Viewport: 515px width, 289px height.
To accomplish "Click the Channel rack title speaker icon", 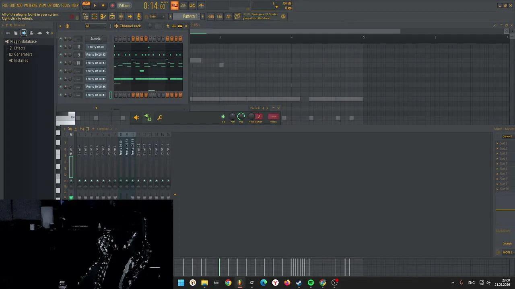I will [x=116, y=26].
